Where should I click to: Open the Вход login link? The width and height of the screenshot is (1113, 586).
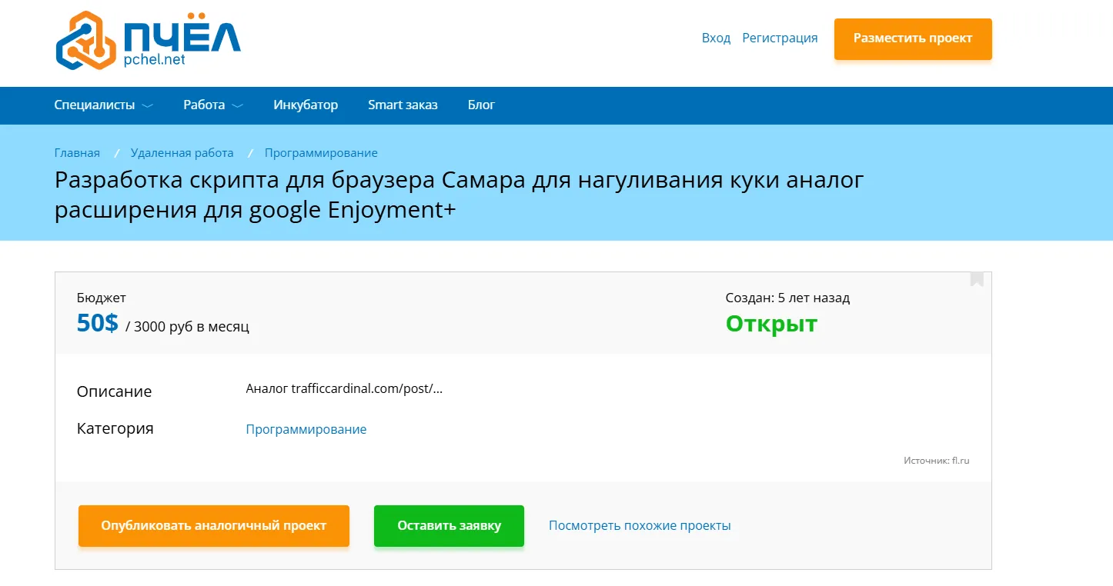[x=716, y=38]
